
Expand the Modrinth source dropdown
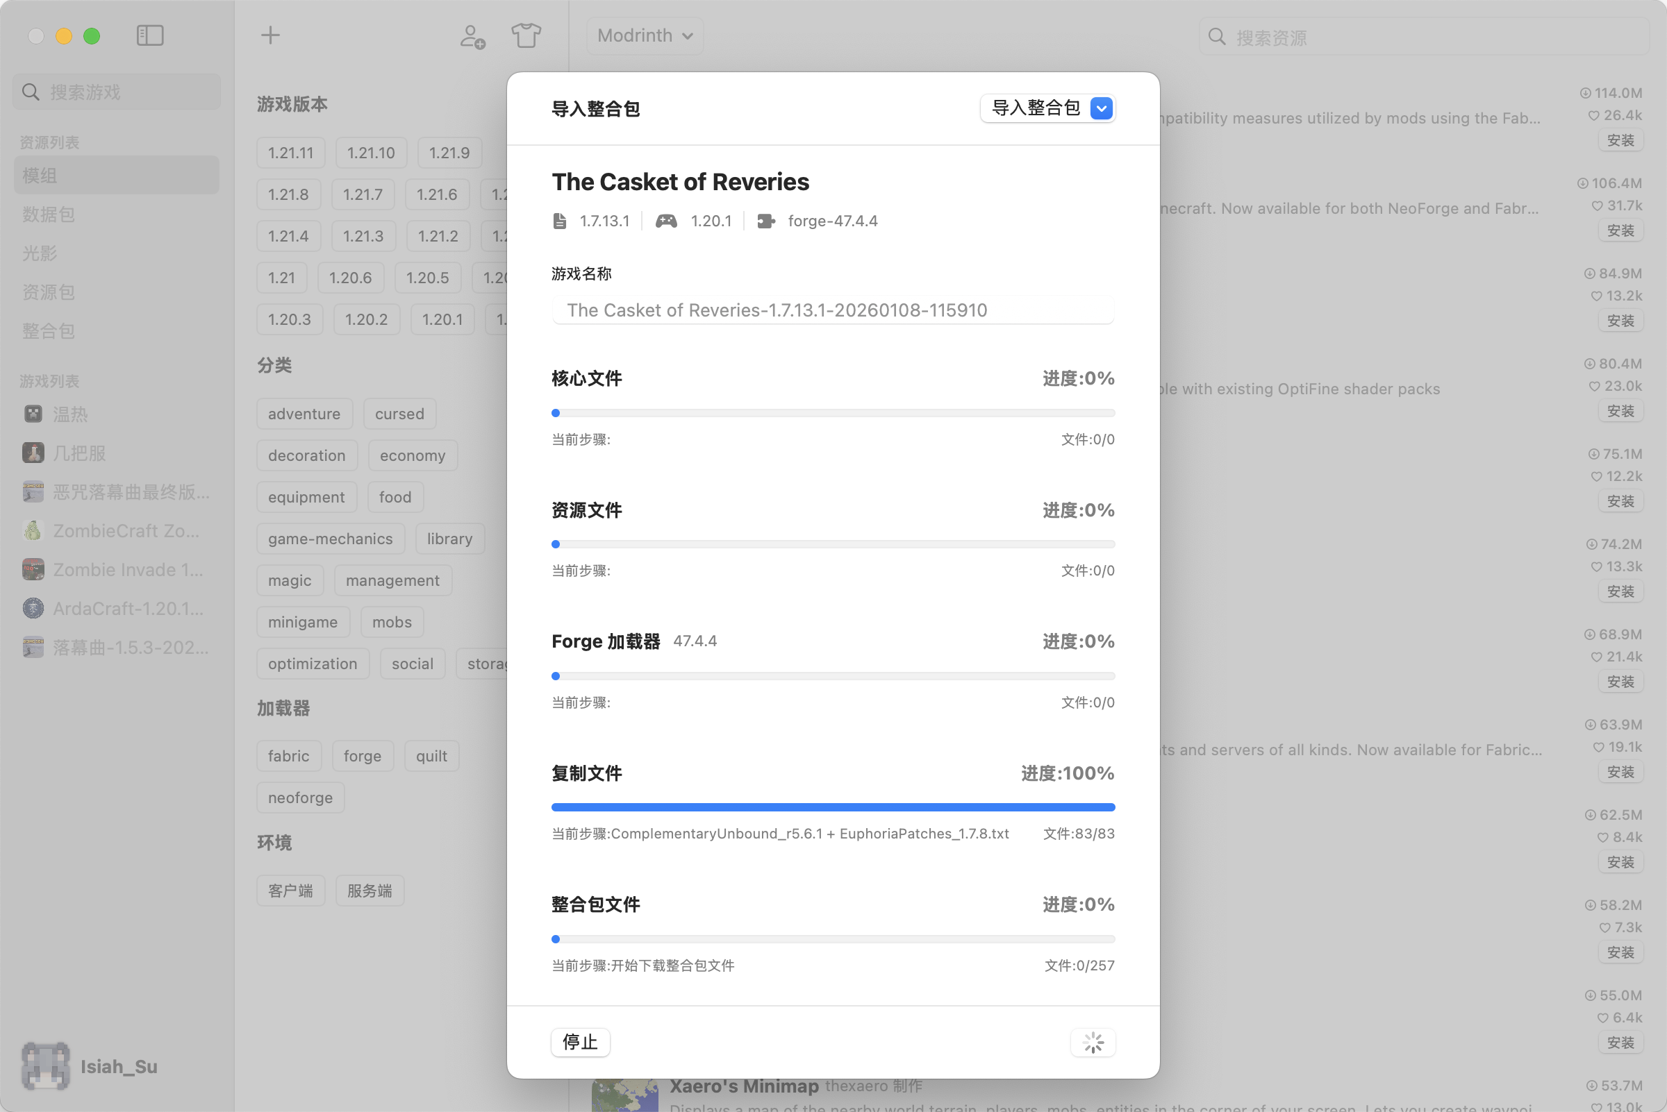(x=645, y=35)
